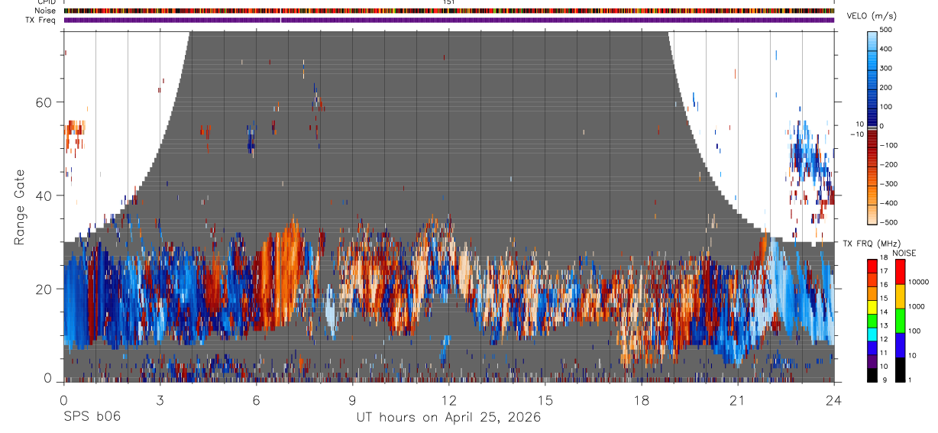This screenshot has height=433, width=938.
Task: Click the '18' hour tick label on time axis
Action: point(642,399)
